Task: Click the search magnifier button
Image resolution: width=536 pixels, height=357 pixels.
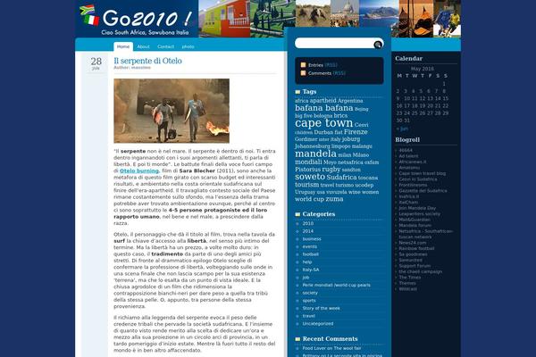Action: (x=378, y=45)
